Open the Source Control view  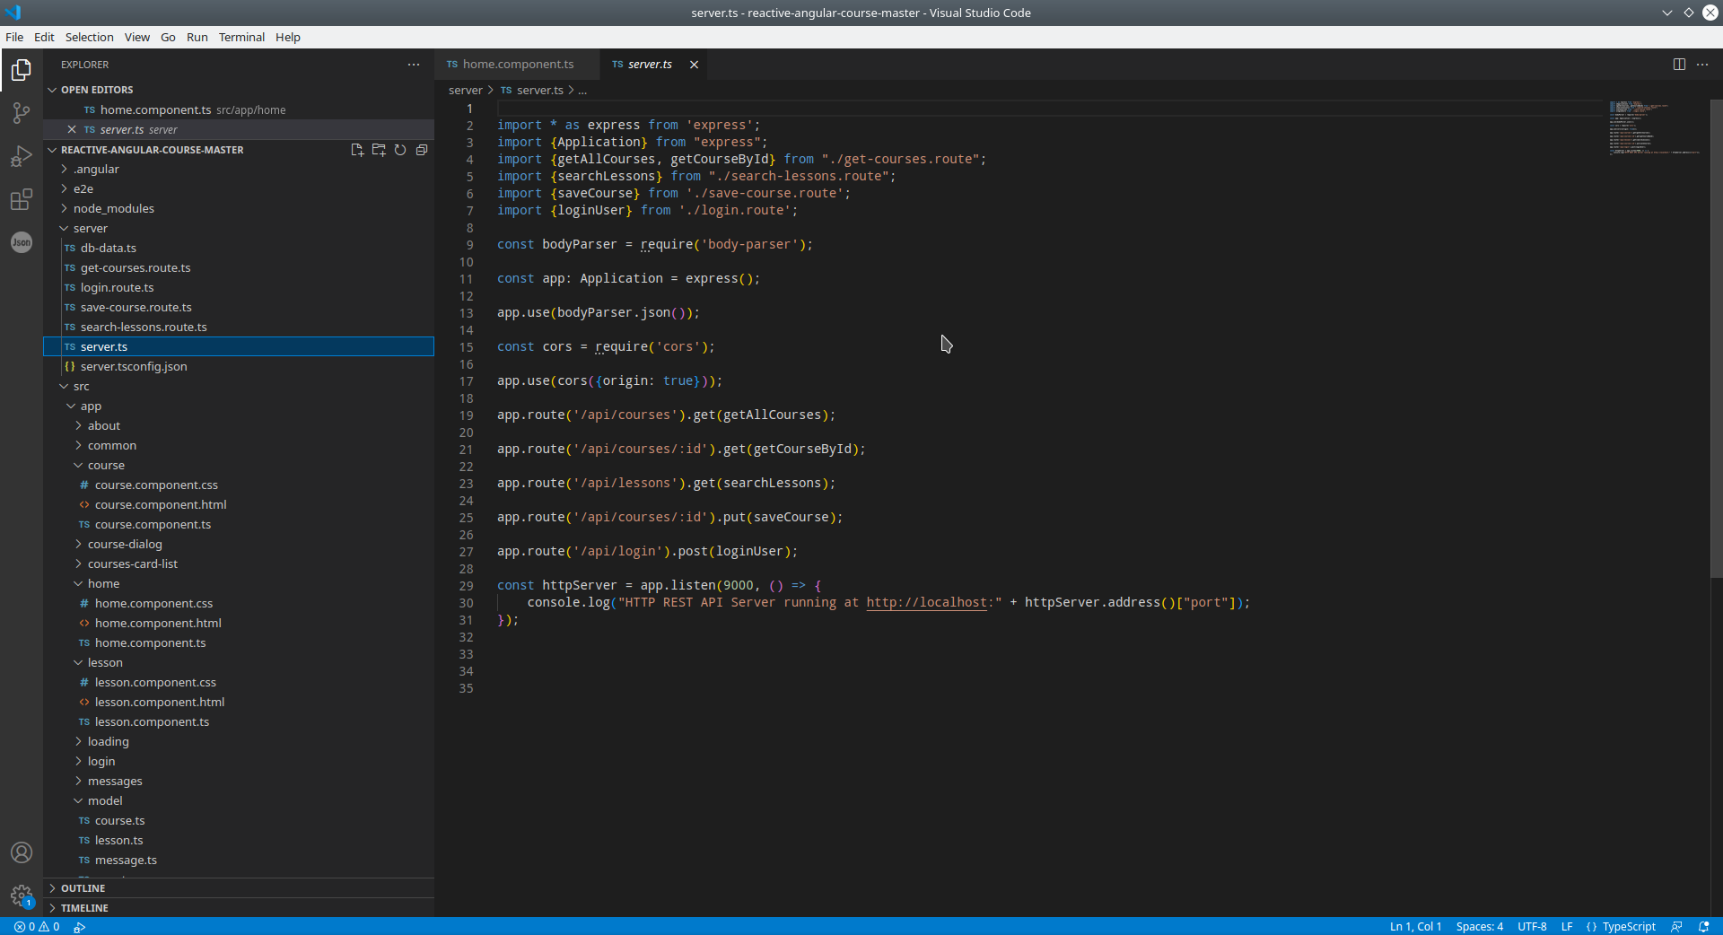click(22, 113)
